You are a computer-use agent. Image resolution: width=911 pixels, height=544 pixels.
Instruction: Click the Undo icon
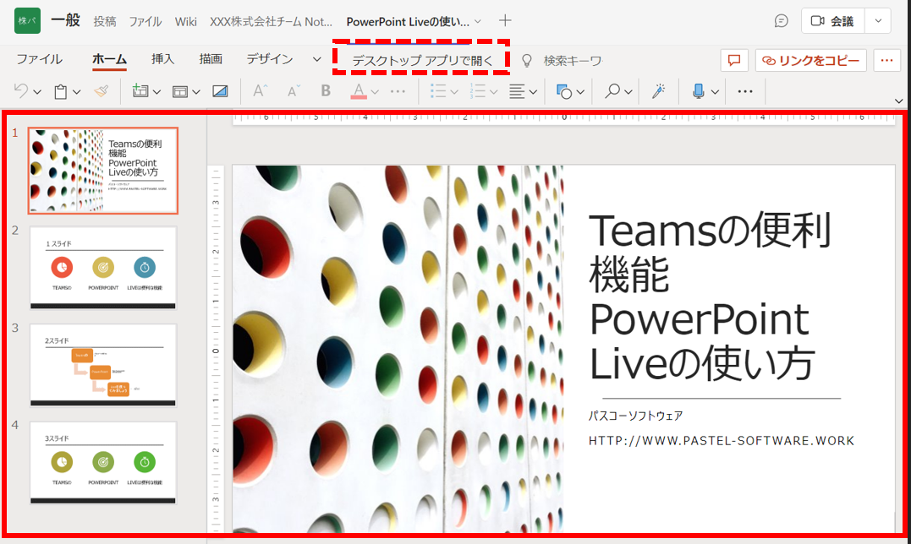[21, 91]
